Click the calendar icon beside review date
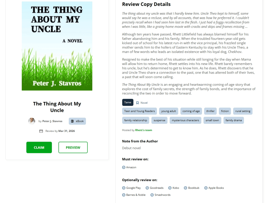 (41, 131)
